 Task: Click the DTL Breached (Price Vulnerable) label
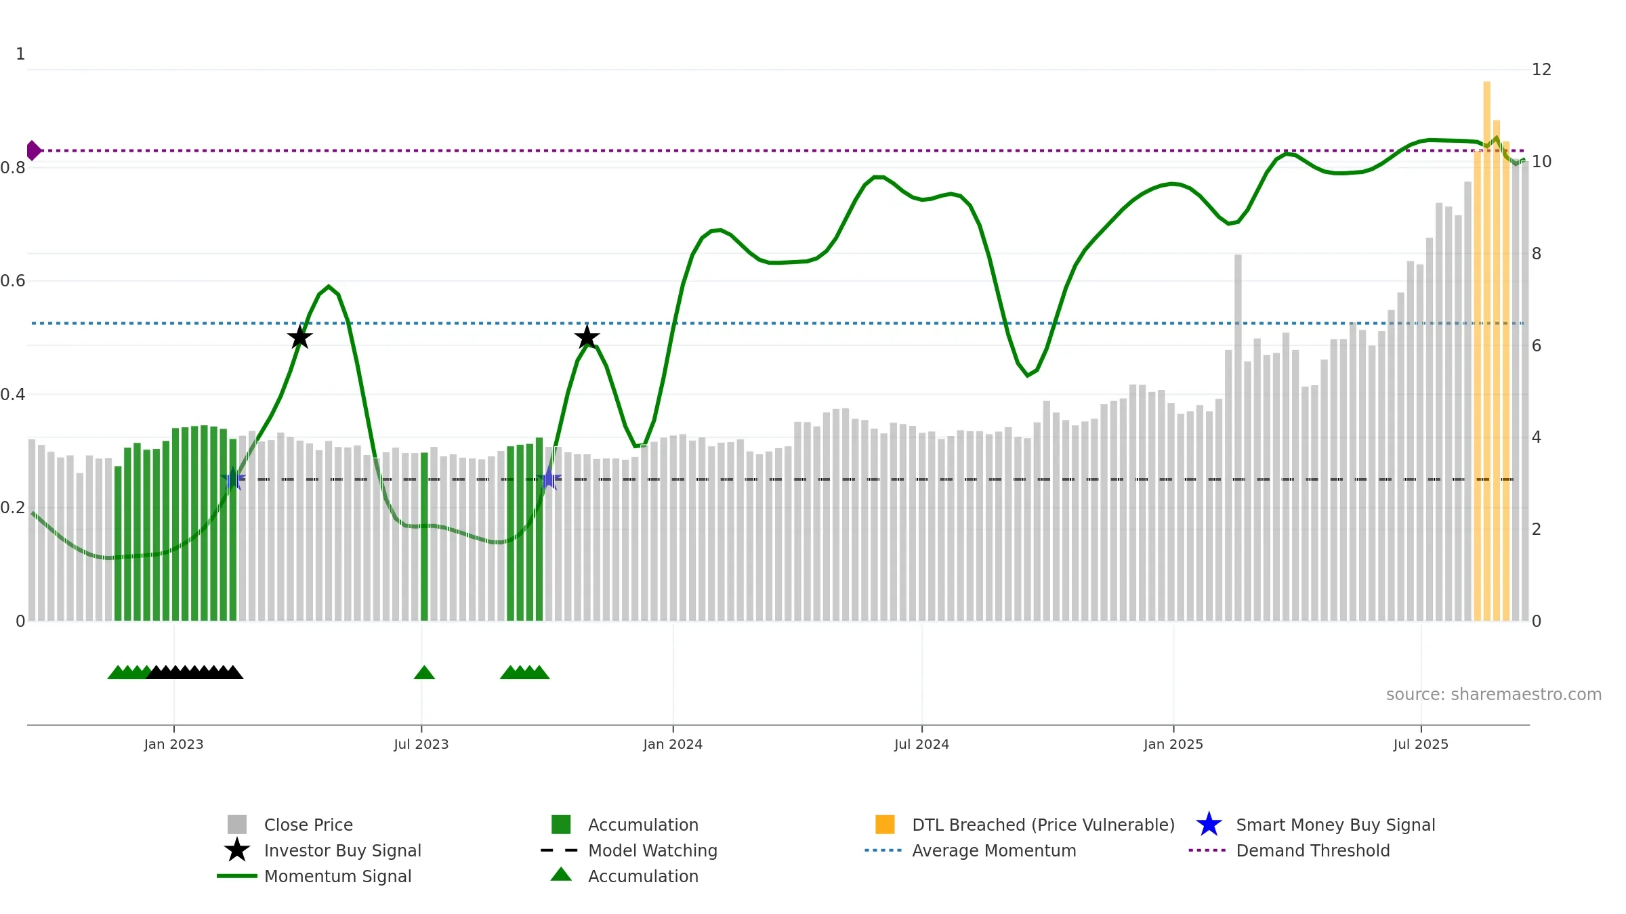[1043, 825]
